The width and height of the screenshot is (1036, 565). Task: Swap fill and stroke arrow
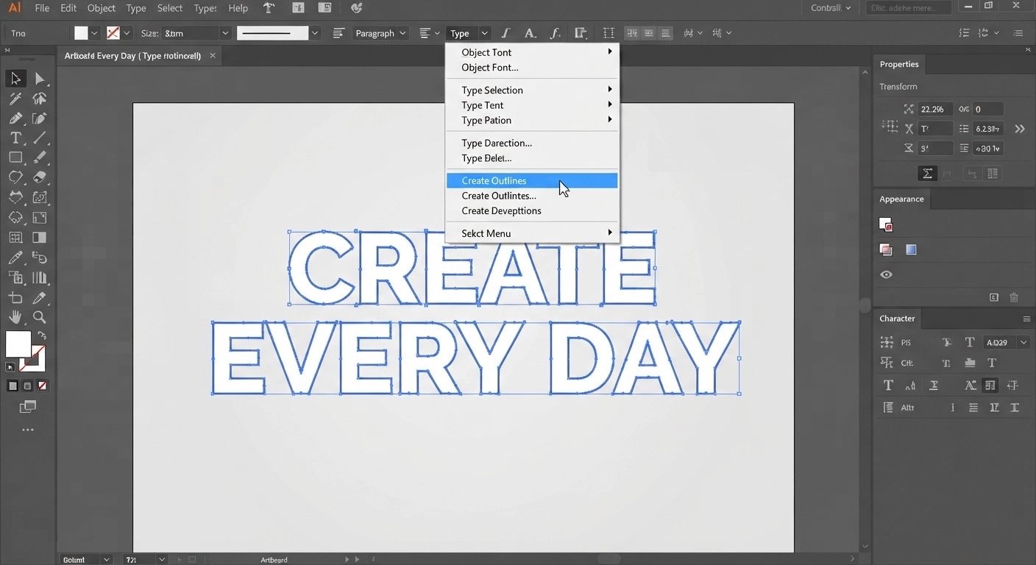[42, 336]
